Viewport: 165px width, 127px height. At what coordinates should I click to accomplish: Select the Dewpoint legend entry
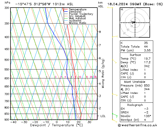click(x=75, y=12)
